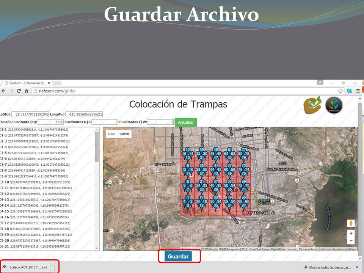This screenshot has height=273, width=364.
Task: Click trap marker 29 on map
Action: click(201, 150)
